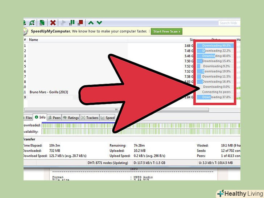
Task: Click the Downloaded pieces bar
Action: [141, 125]
